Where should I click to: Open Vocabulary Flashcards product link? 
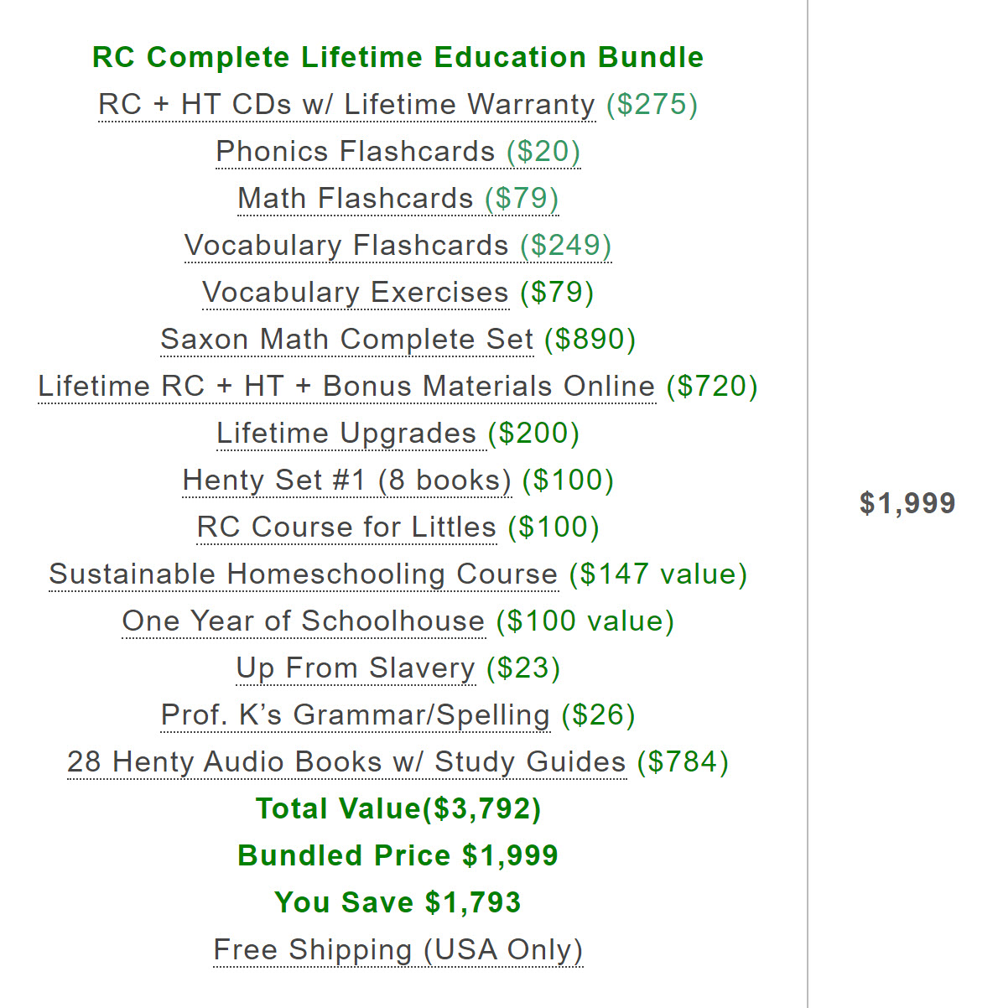click(x=398, y=245)
